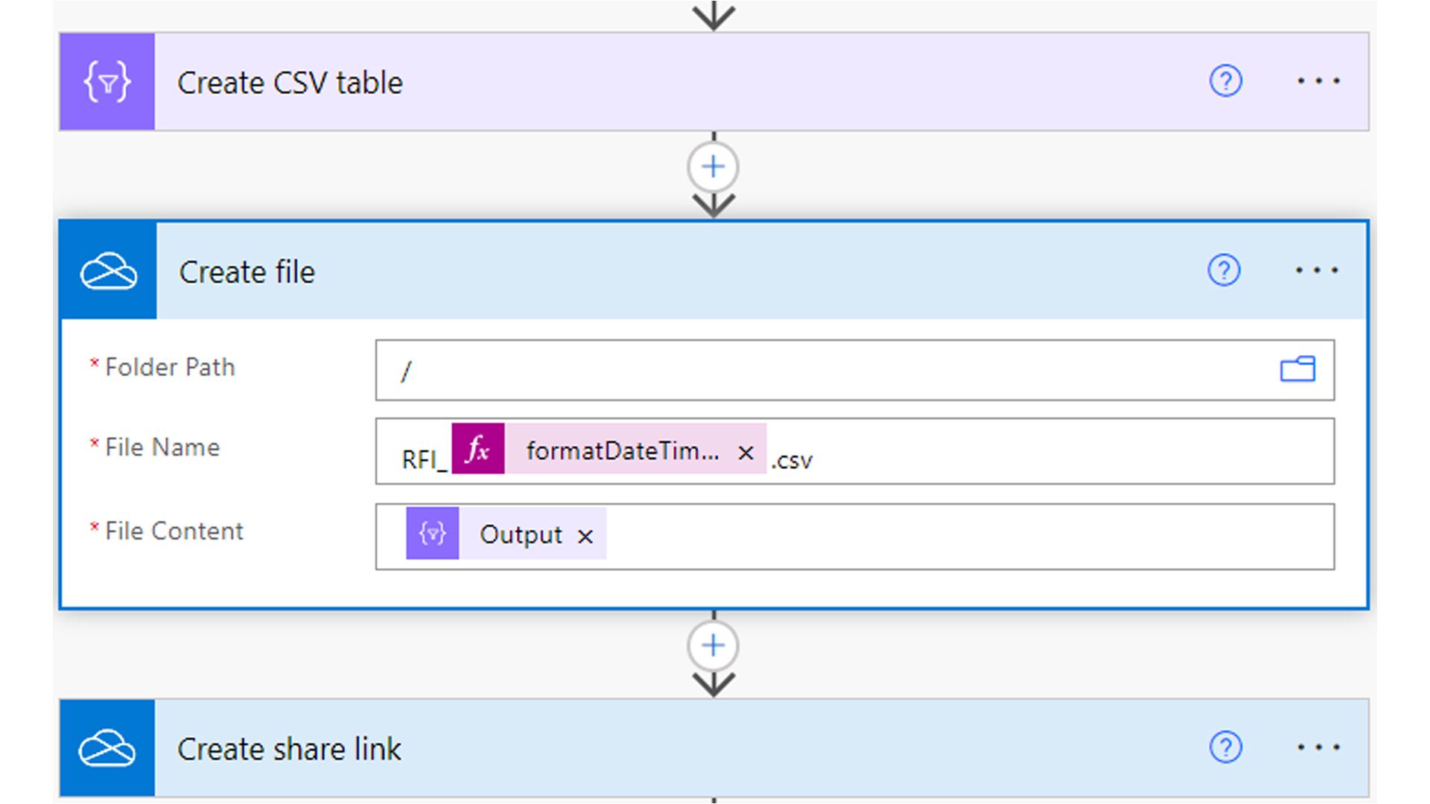This screenshot has height=804, width=1430.
Task: Open the Create share link ellipsis menu
Action: (1318, 747)
